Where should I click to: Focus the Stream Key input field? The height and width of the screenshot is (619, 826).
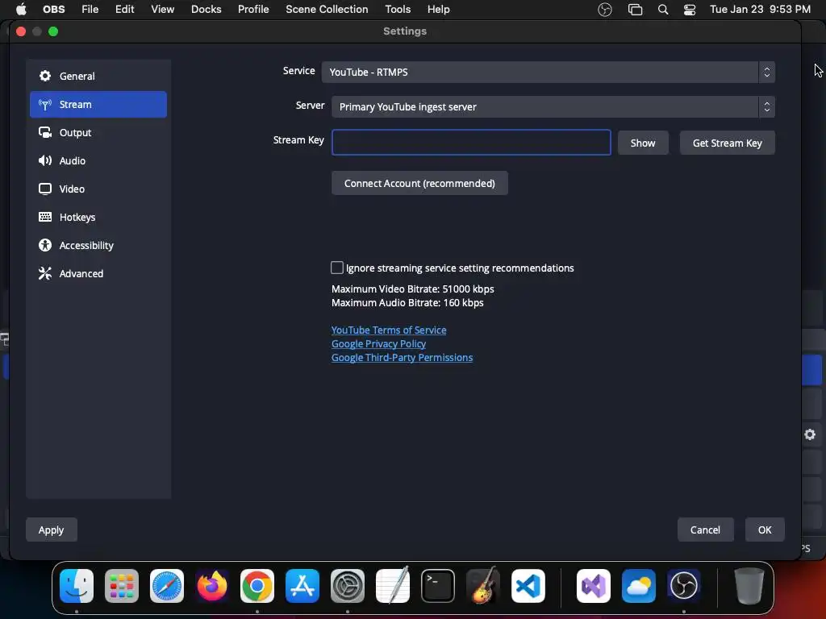tap(471, 143)
